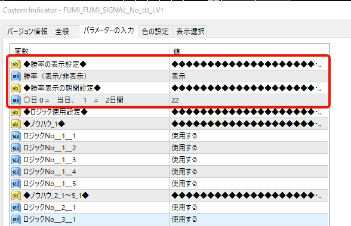Screen dimensions: 351x226
Task: Click the ab icon beside ◆ノウハウ_1◆
Action: pos(16,124)
